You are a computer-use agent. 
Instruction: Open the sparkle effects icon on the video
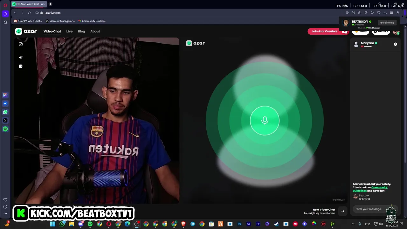tap(21, 58)
